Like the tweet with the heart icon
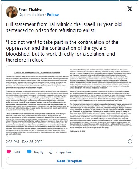Image resolution: width=139 pixels, height=169 pixels. click(x=9, y=152)
